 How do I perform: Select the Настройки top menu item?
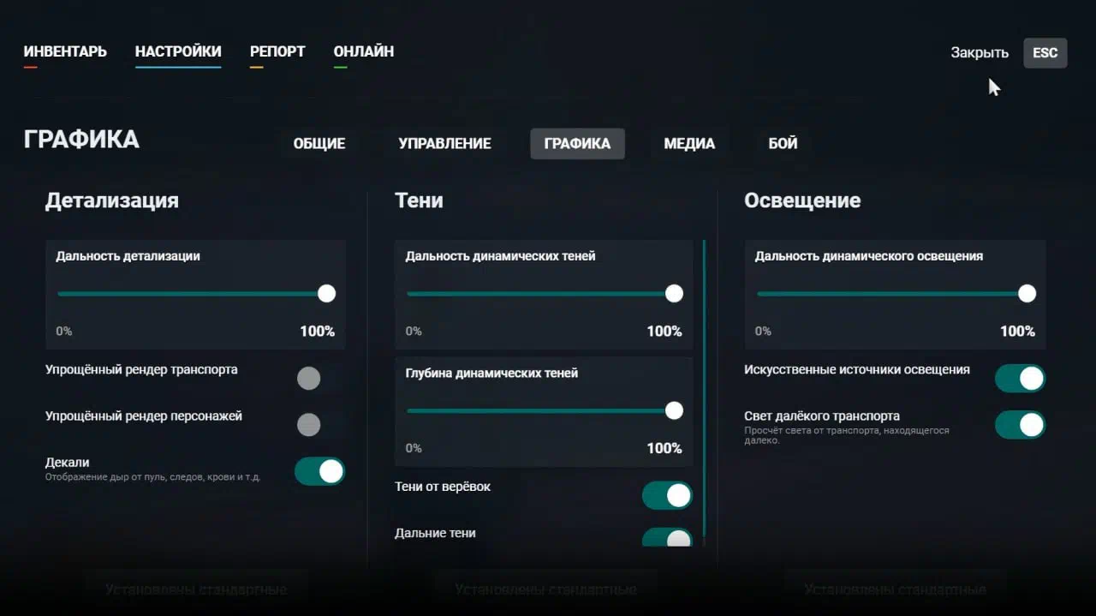(x=178, y=51)
